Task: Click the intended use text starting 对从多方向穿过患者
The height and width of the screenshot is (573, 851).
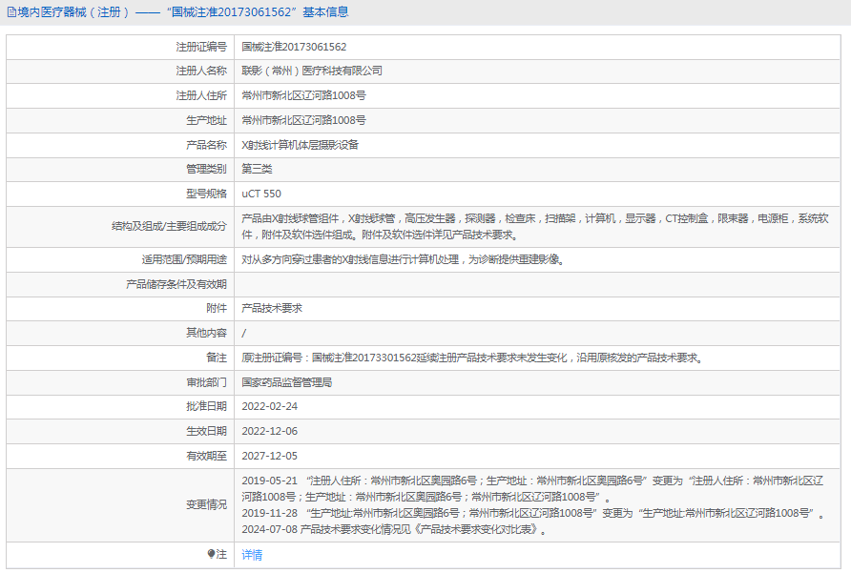Action: click(404, 260)
